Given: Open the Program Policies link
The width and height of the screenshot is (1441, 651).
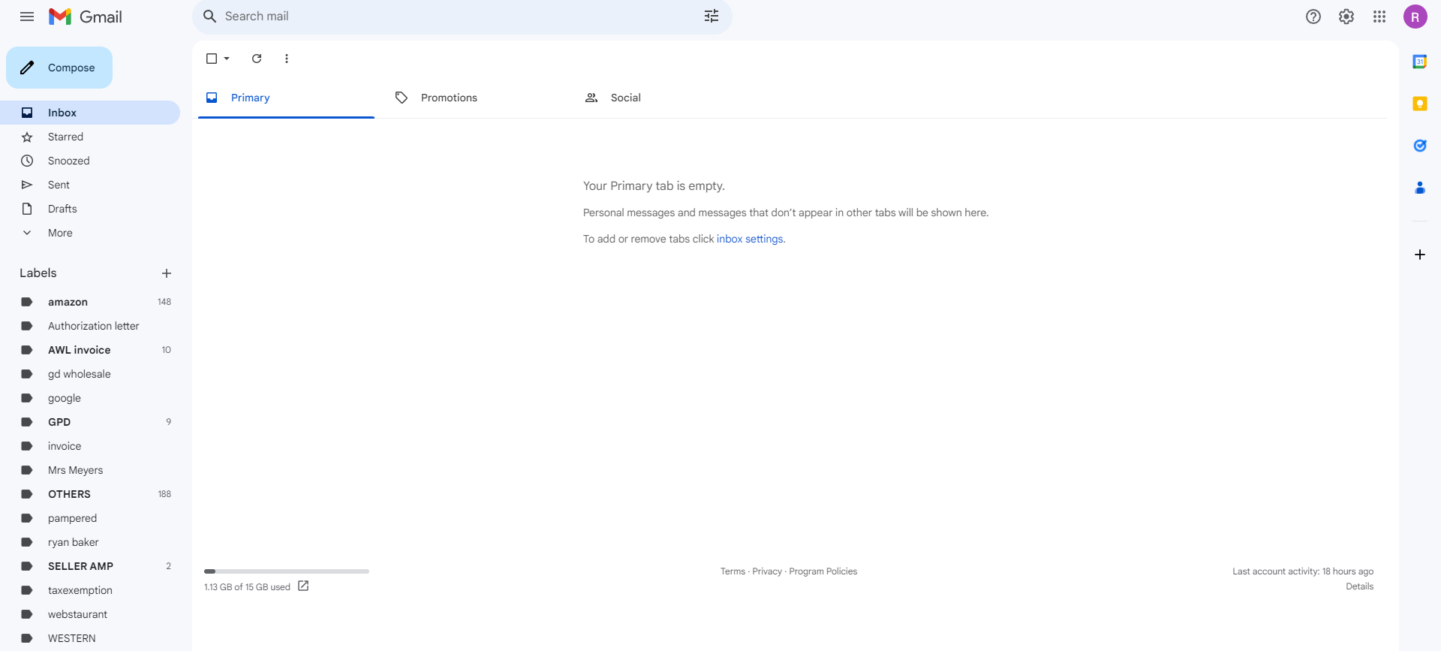Looking at the screenshot, I should click(823, 571).
